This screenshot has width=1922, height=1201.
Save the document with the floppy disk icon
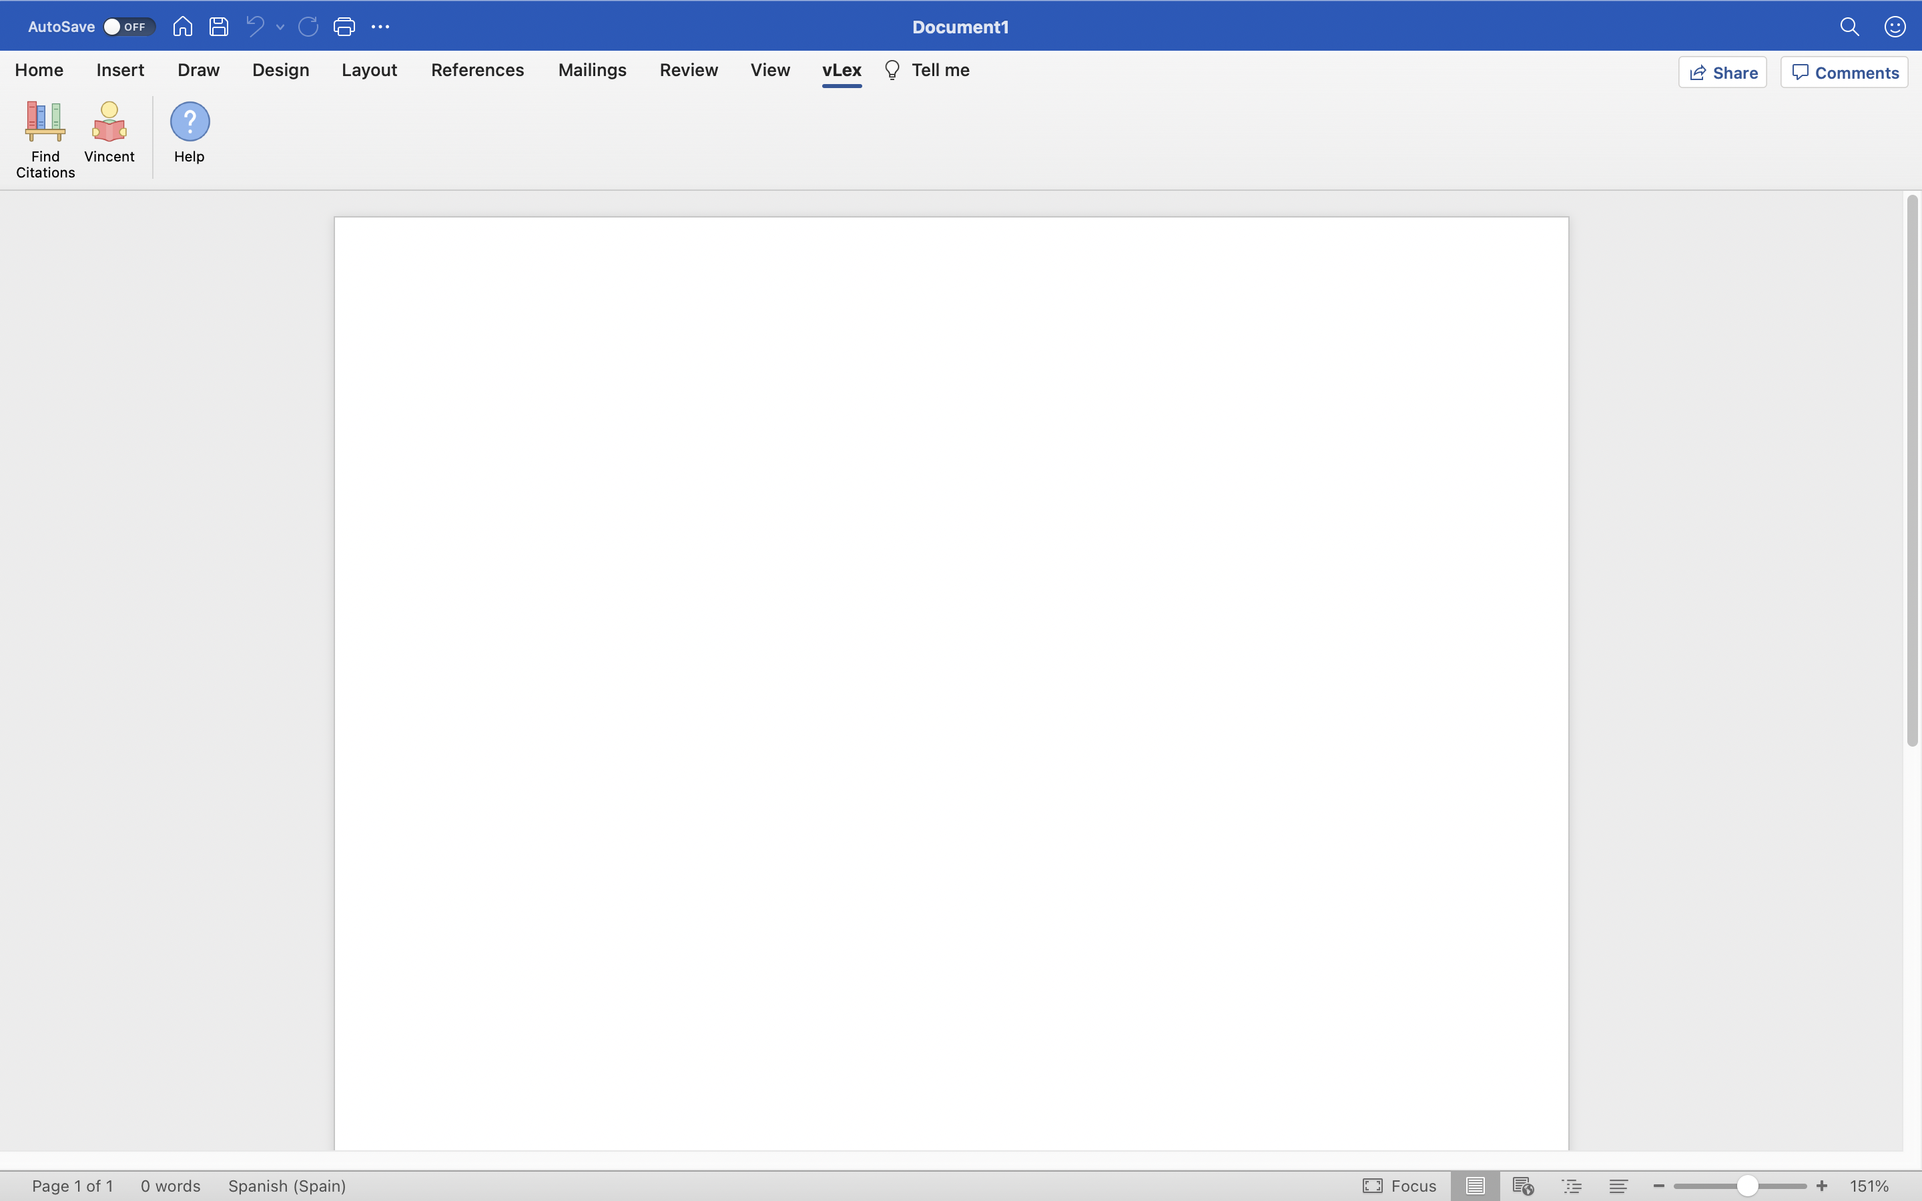pos(218,27)
